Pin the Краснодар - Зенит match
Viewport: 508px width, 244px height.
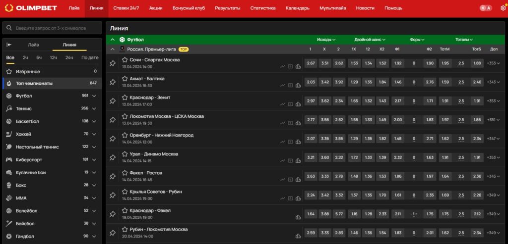[x=113, y=101]
